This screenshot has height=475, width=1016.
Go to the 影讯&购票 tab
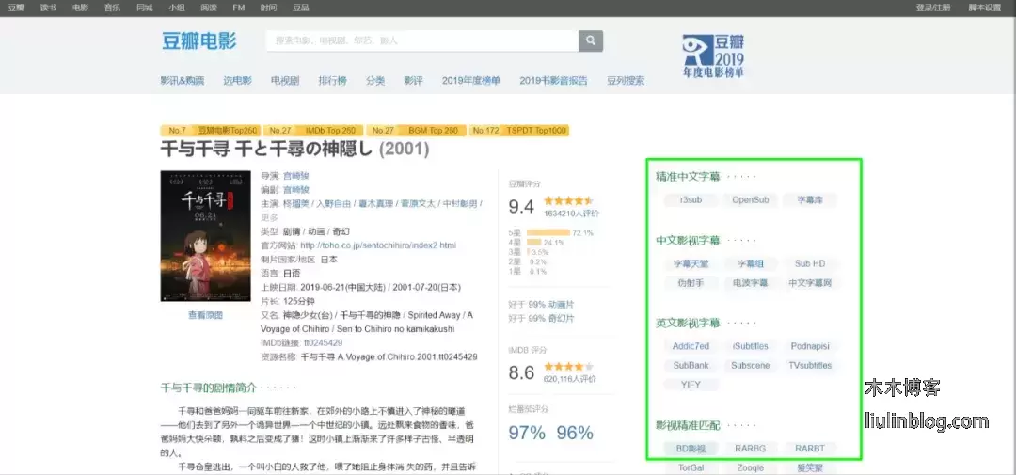(x=182, y=81)
